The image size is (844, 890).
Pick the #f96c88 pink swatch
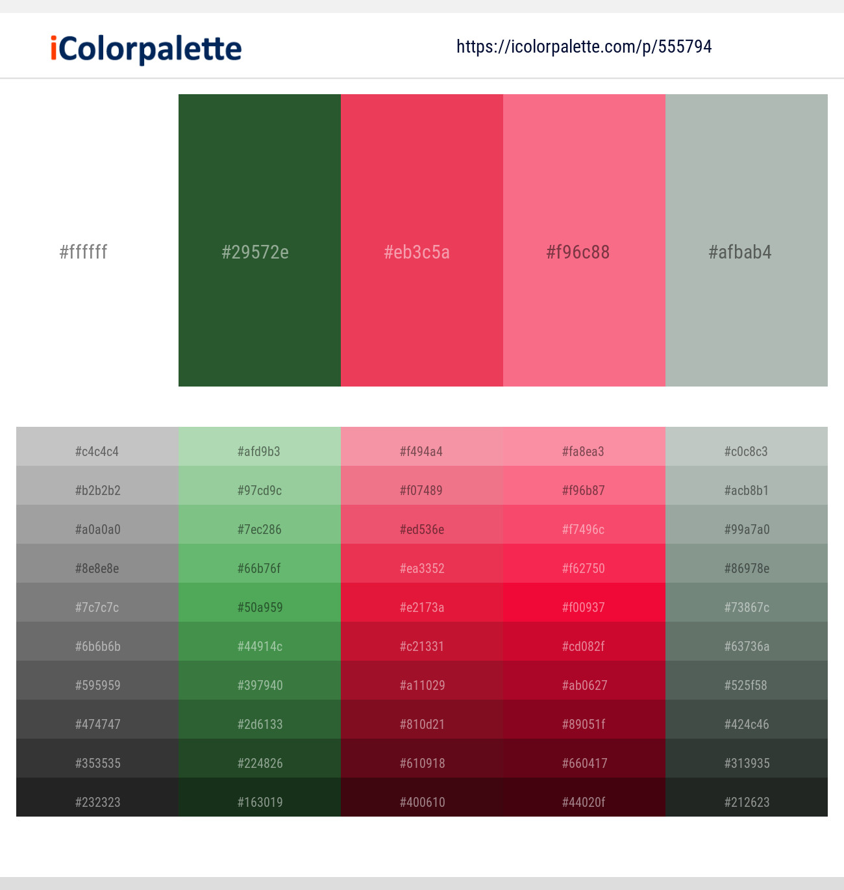[x=584, y=240]
